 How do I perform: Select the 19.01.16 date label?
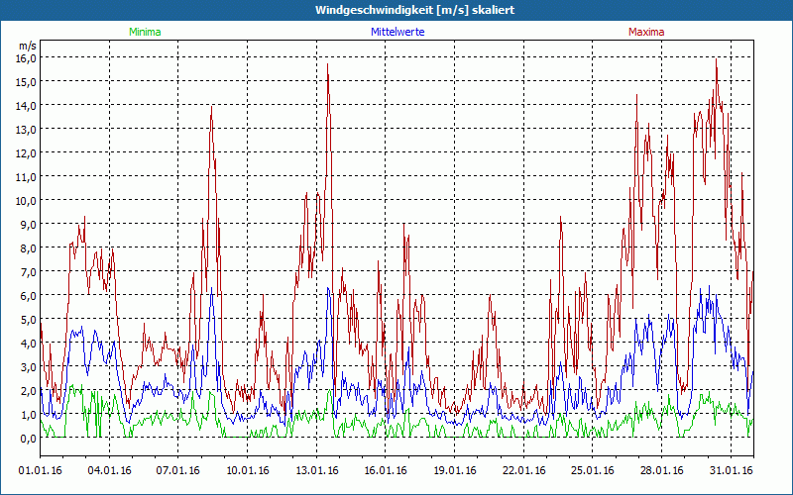tap(455, 470)
